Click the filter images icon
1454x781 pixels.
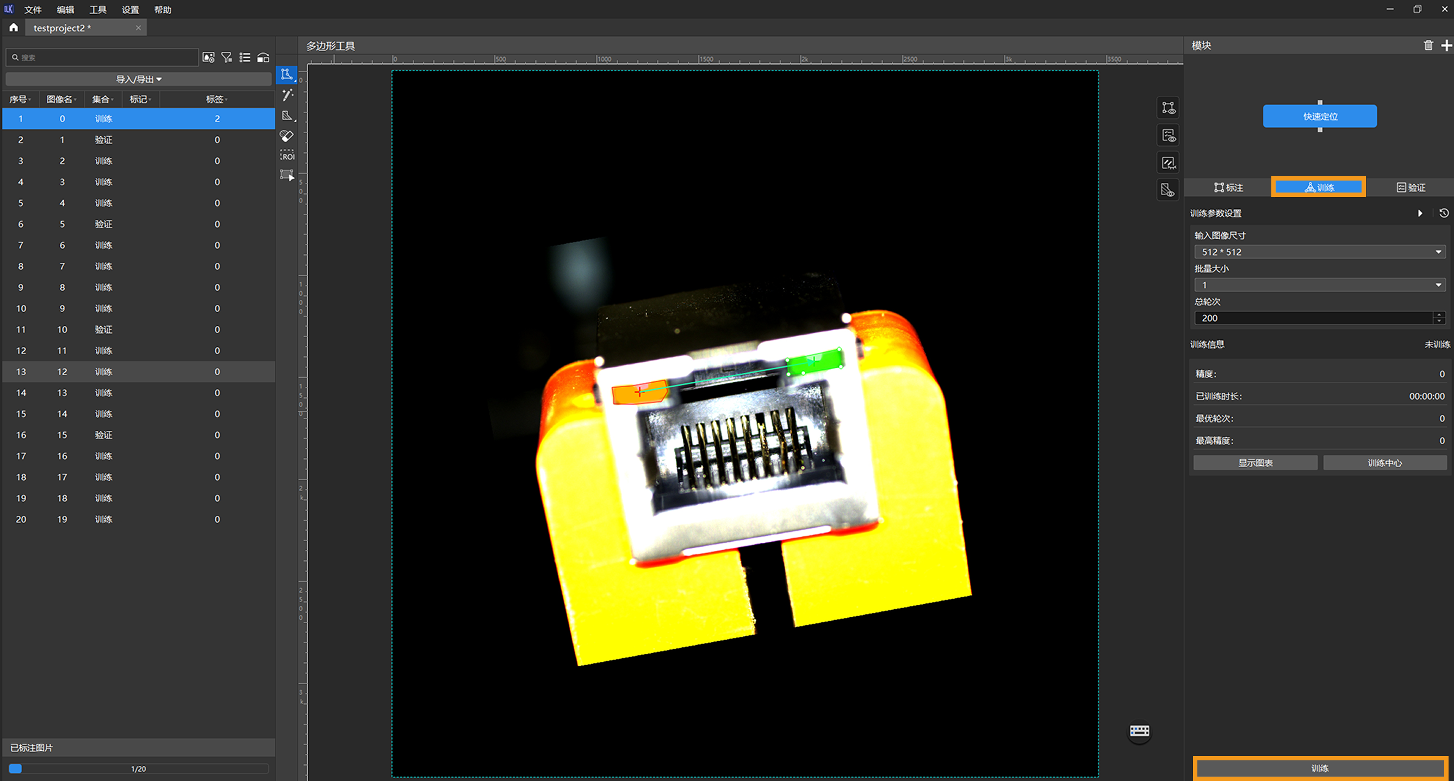click(226, 58)
